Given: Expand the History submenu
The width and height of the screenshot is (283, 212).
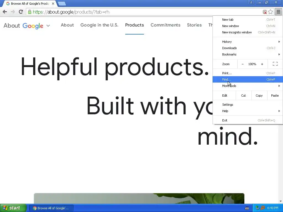Looking at the screenshot, I should (248, 42).
